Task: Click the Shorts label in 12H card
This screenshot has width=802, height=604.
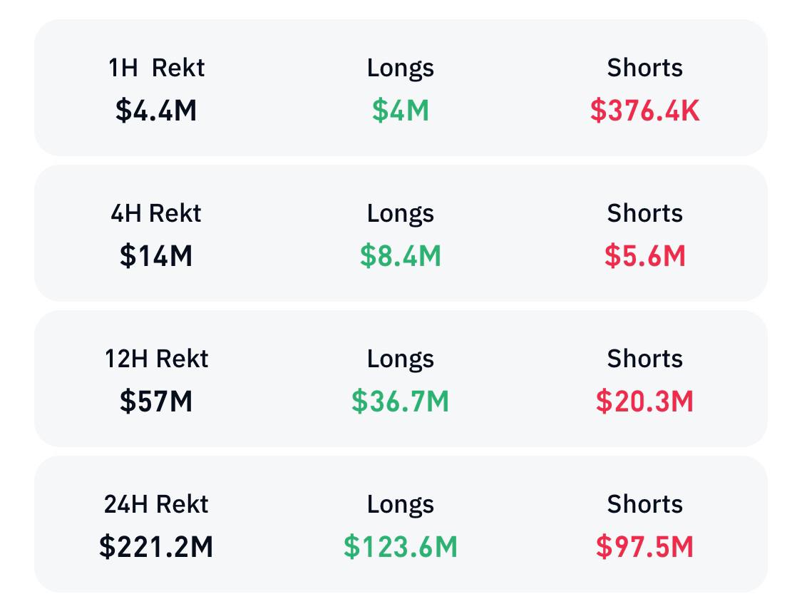Action: point(645,359)
